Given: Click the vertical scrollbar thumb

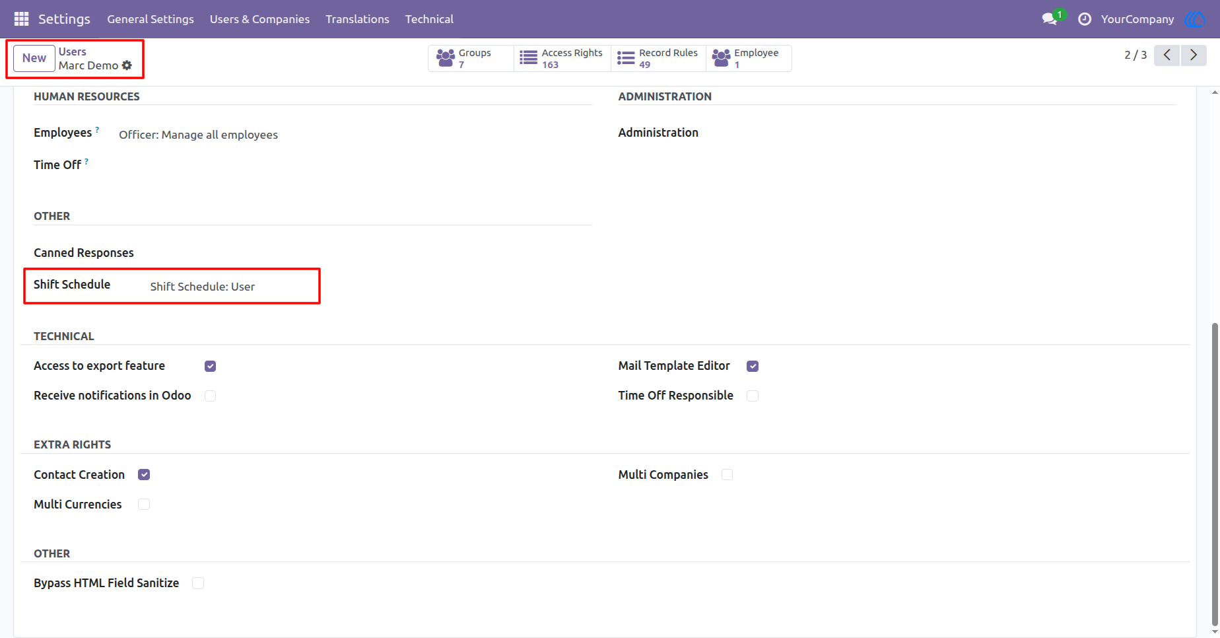Looking at the screenshot, I should 1215,474.
